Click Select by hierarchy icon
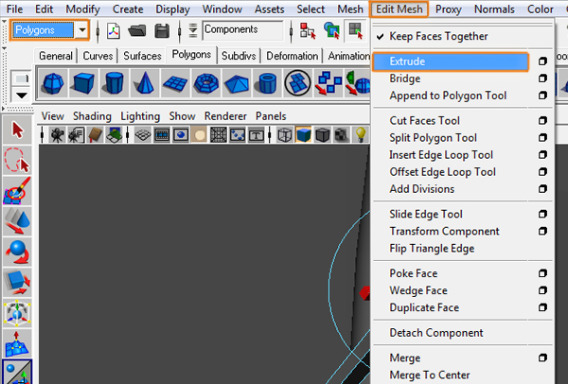568x384 pixels. tap(308, 31)
